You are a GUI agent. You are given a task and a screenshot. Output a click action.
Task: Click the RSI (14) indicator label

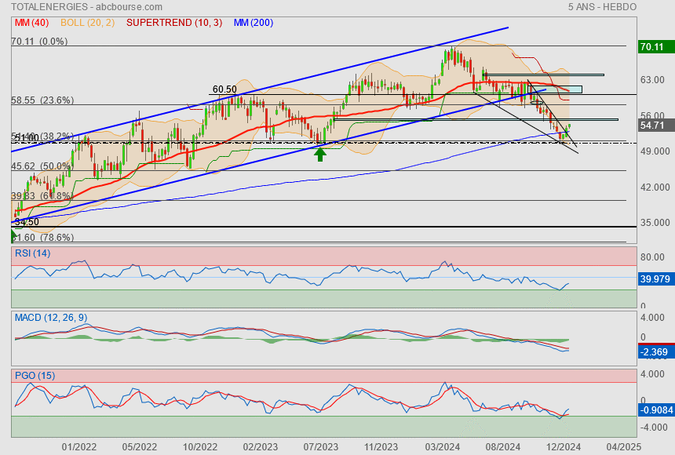[33, 253]
